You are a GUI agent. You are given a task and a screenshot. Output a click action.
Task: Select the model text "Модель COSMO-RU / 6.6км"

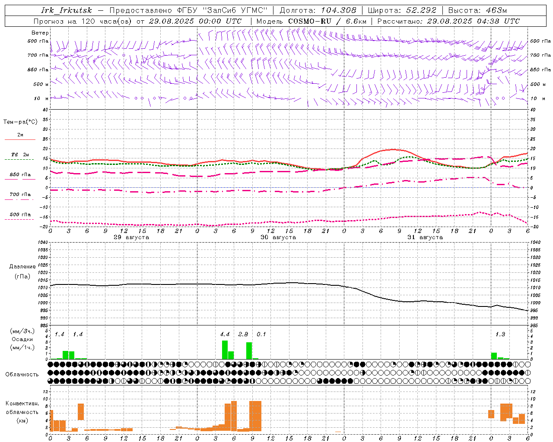point(311,21)
